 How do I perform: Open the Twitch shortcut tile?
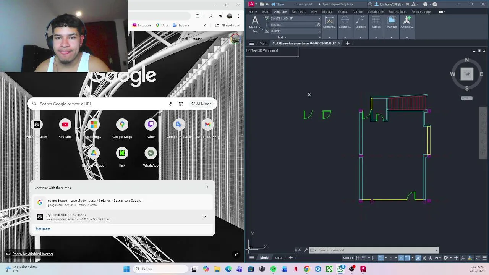click(151, 129)
